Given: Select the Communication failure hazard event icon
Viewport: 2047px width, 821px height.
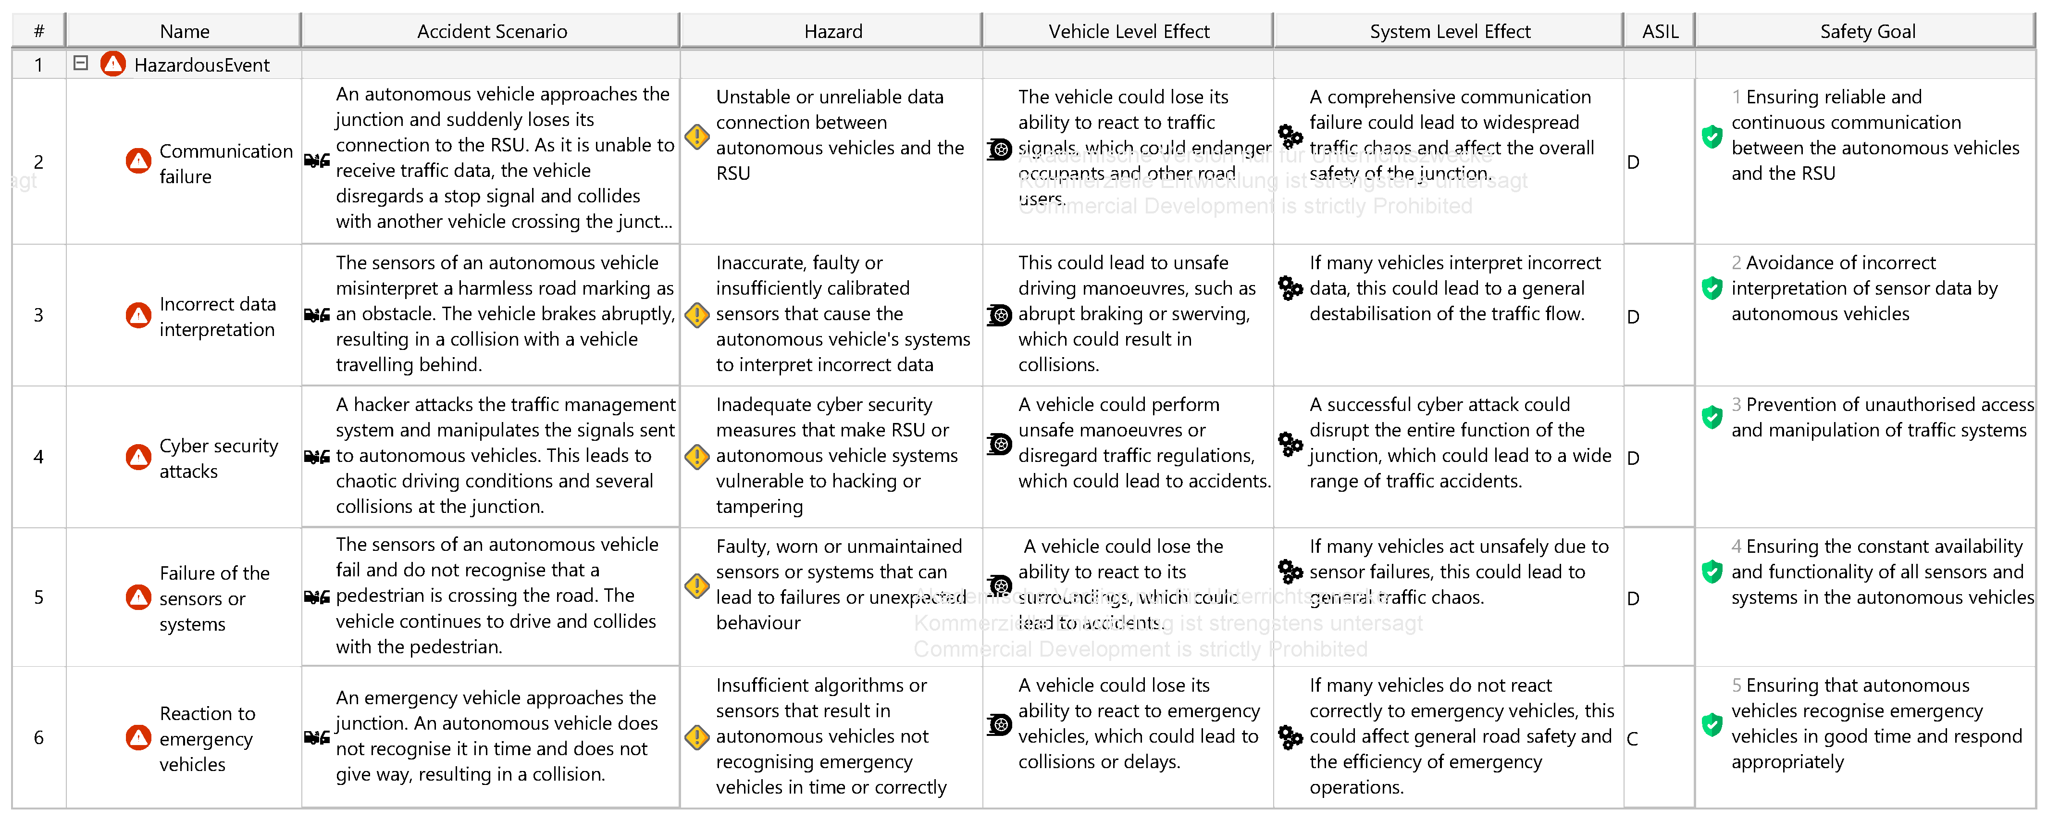Looking at the screenshot, I should 138,162.
